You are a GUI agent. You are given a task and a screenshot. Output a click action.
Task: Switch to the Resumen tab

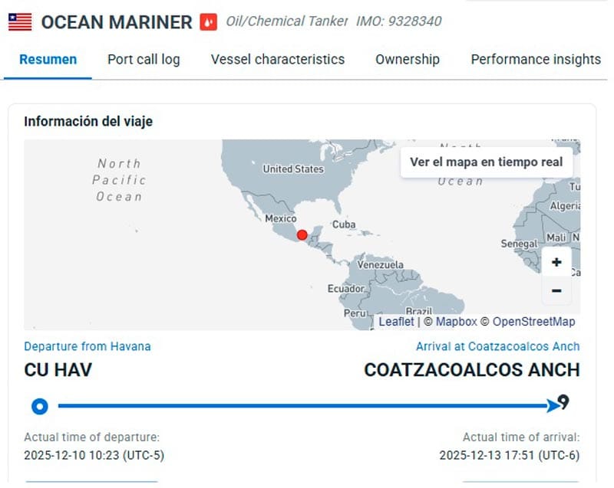(x=48, y=59)
